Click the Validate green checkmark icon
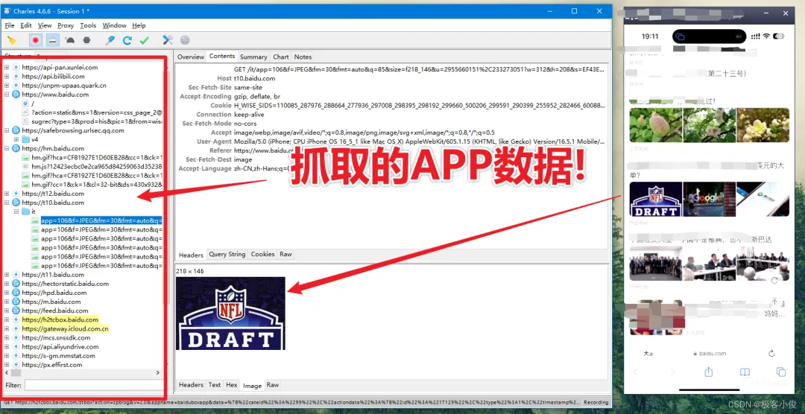The width and height of the screenshot is (805, 414). click(145, 40)
